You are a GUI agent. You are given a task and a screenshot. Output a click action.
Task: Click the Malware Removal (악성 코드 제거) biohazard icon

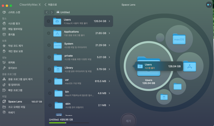pos(4,46)
